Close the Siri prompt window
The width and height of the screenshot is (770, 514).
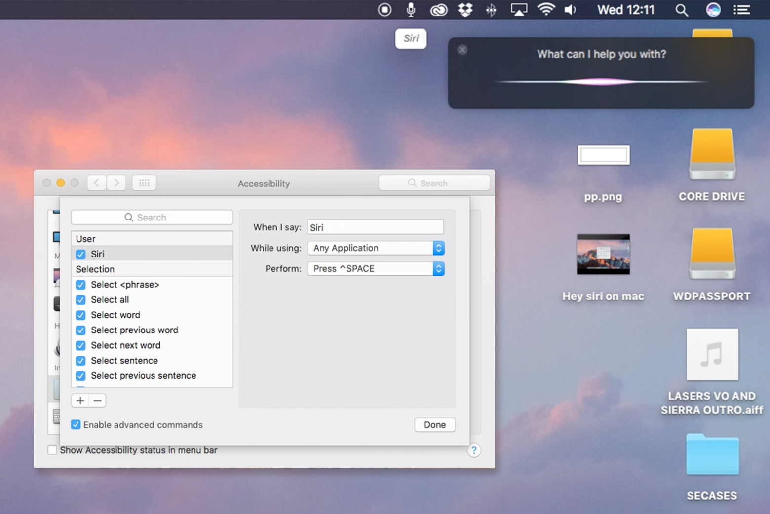(462, 50)
